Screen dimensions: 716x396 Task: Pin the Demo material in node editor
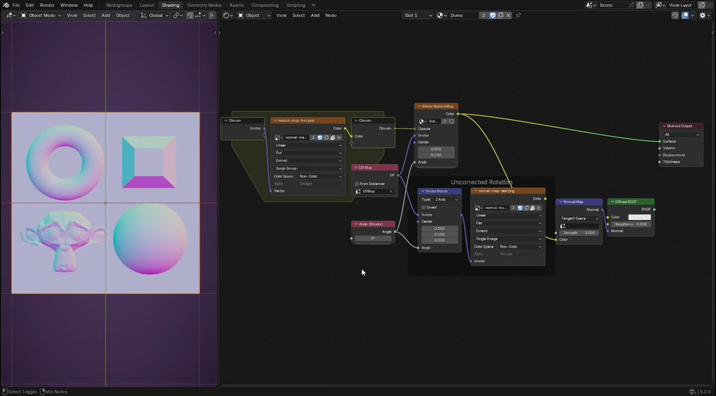tap(518, 15)
